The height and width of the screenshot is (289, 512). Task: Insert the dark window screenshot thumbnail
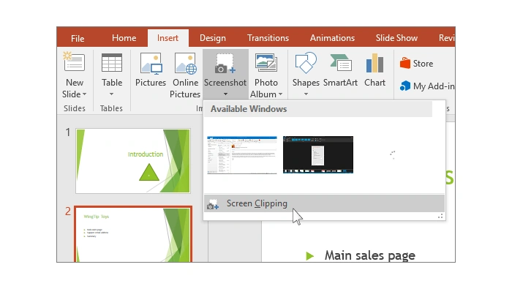point(318,155)
